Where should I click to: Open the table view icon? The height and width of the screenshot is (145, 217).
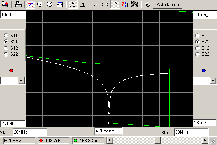[x=60, y=4]
